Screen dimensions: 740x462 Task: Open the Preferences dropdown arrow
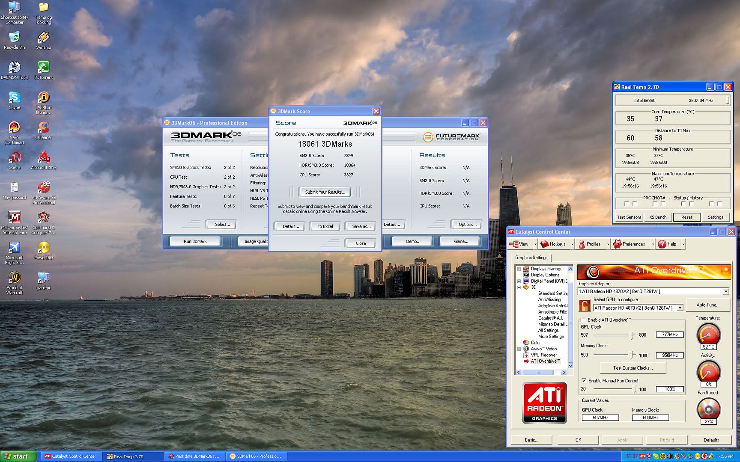(653, 244)
